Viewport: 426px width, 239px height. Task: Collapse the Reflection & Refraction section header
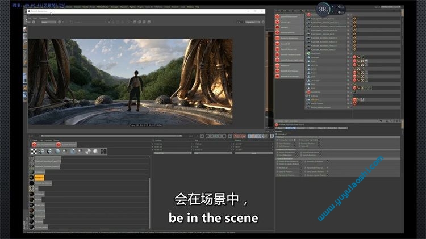338,150
